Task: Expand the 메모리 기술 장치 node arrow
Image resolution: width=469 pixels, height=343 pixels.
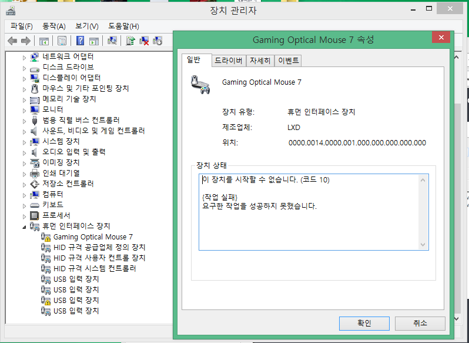Action: coord(25,100)
